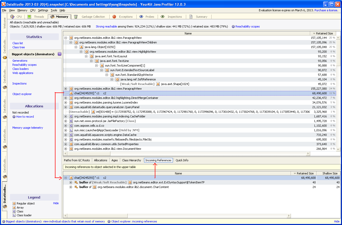The height and width of the screenshot is (225, 342).
Task: Collapse the char[34245293] node in the lower table
Action: click(66, 178)
